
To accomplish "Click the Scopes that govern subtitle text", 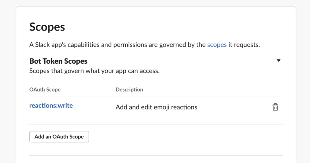I will point(94,71).
